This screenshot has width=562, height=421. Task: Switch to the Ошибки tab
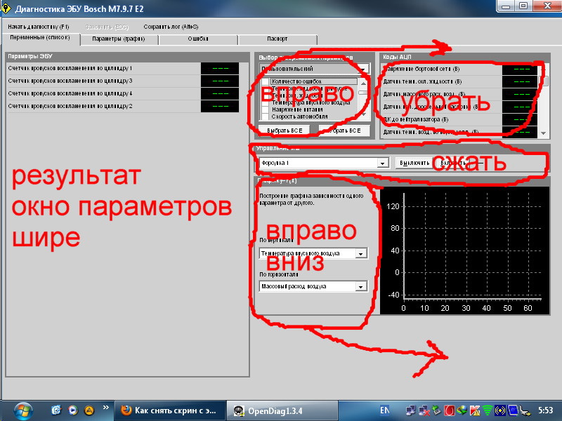tap(198, 39)
